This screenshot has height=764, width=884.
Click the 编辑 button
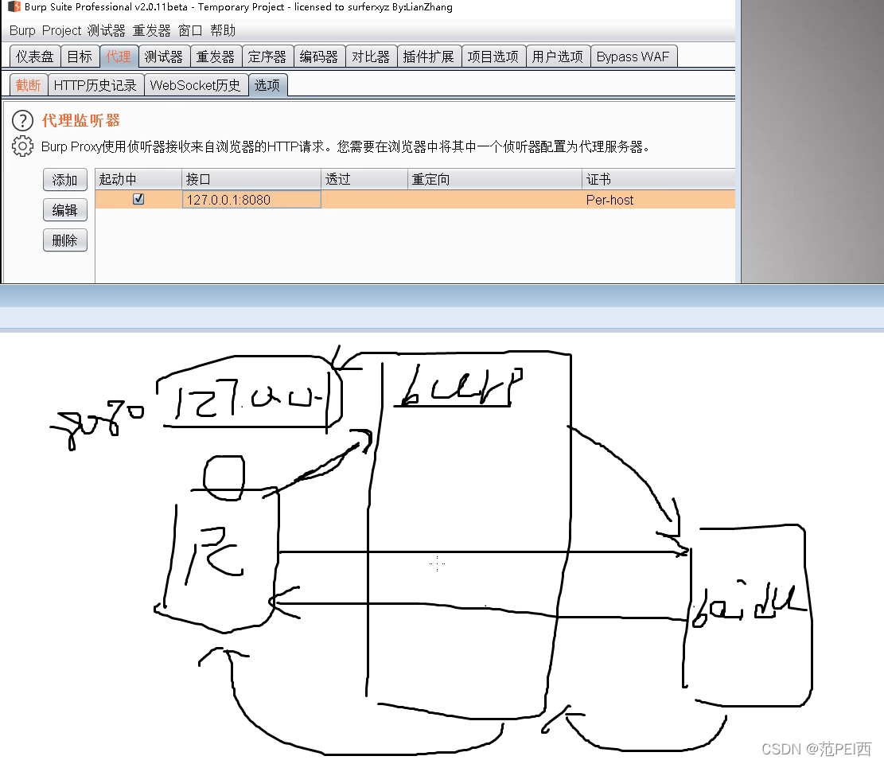(64, 210)
